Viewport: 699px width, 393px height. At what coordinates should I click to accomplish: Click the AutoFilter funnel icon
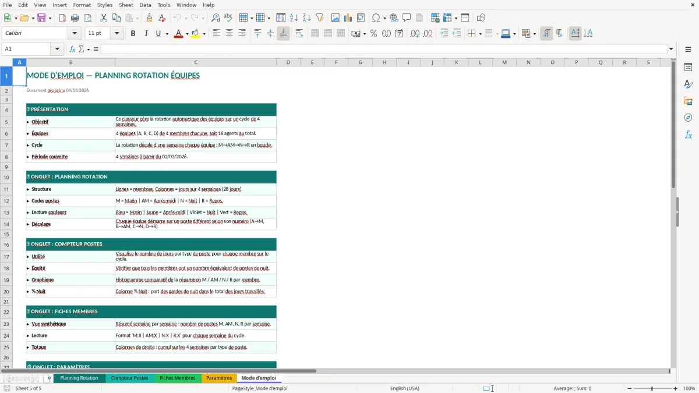tap(319, 18)
